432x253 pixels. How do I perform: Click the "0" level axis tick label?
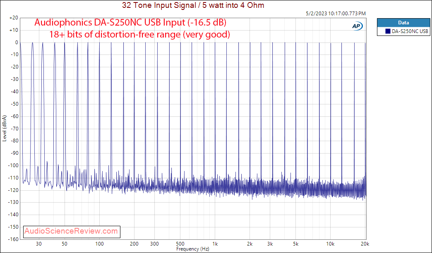pyautogui.click(x=17, y=43)
